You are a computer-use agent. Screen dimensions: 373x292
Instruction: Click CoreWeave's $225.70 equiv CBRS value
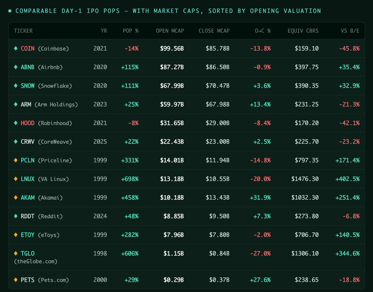click(x=307, y=141)
